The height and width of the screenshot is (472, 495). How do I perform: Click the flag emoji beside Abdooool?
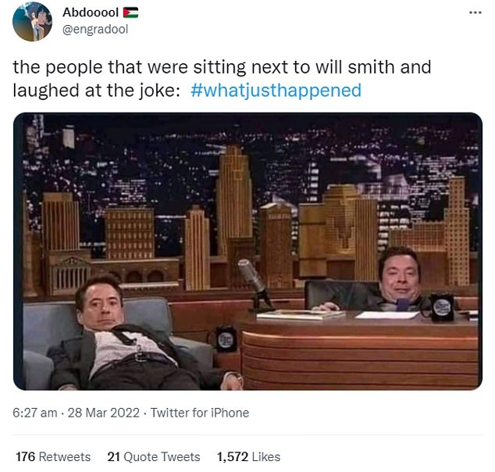pyautogui.click(x=130, y=13)
